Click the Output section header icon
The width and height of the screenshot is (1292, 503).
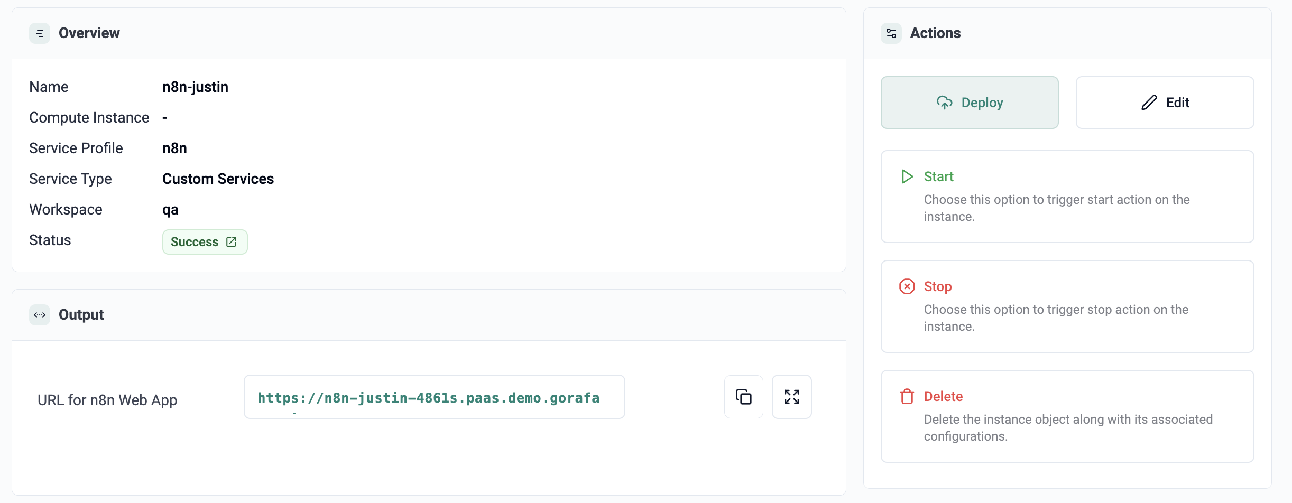coord(40,315)
